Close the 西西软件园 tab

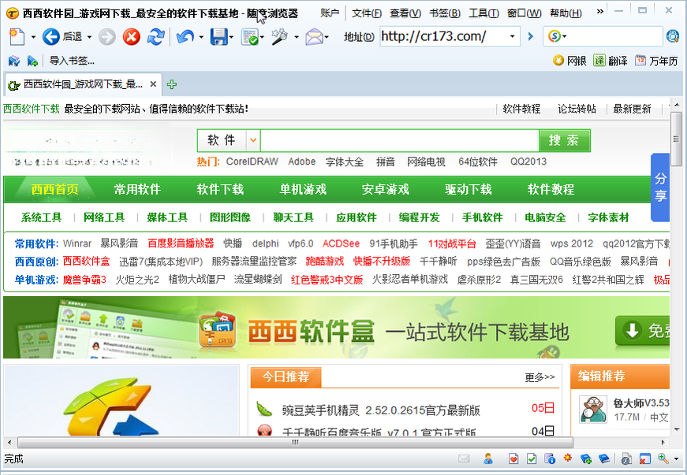pyautogui.click(x=153, y=84)
